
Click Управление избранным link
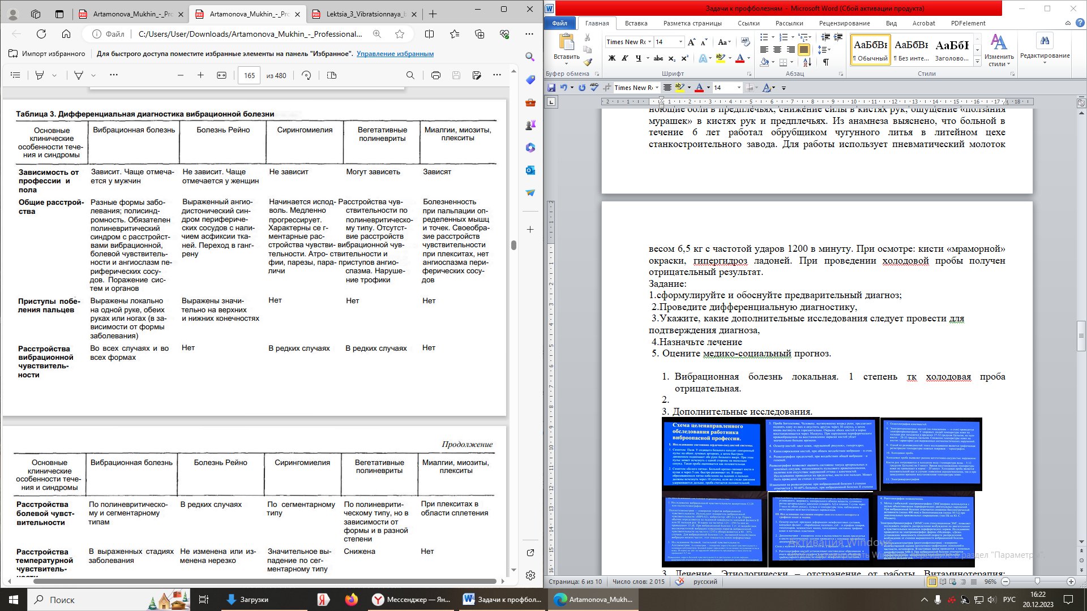coord(395,54)
